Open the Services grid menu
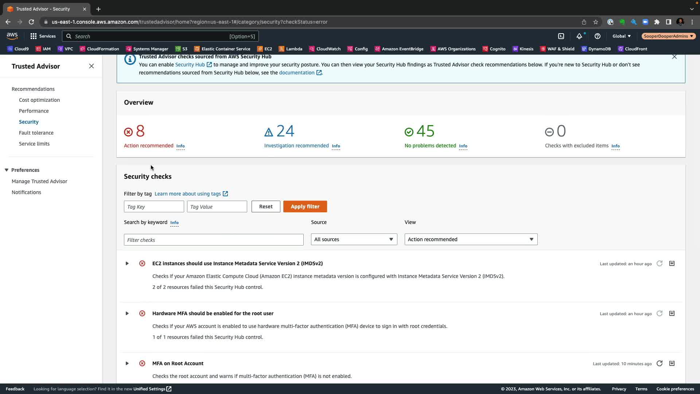 [43, 36]
